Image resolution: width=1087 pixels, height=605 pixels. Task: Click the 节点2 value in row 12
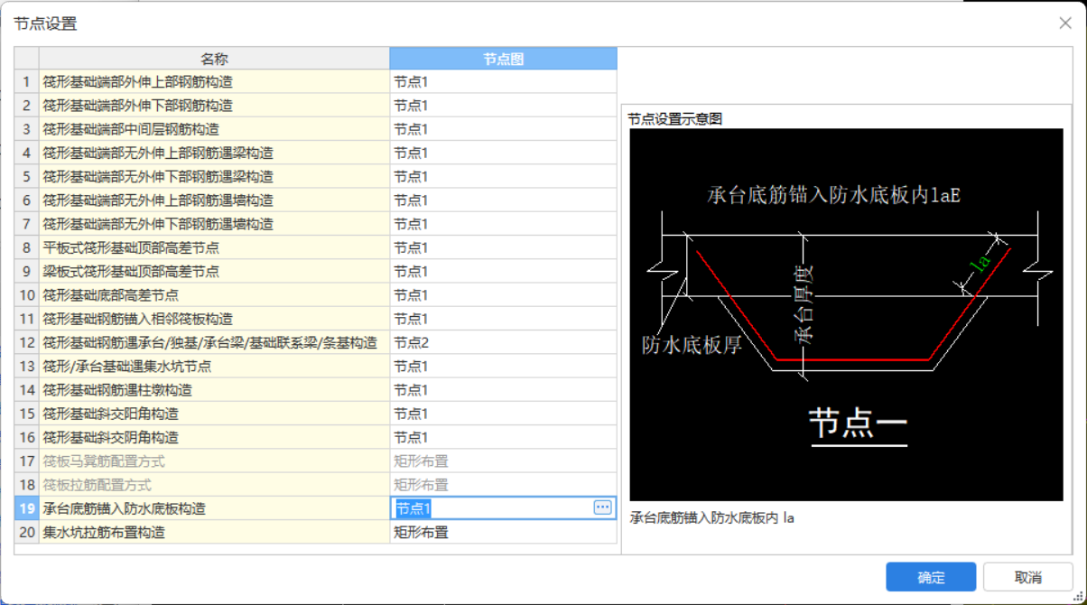503,342
